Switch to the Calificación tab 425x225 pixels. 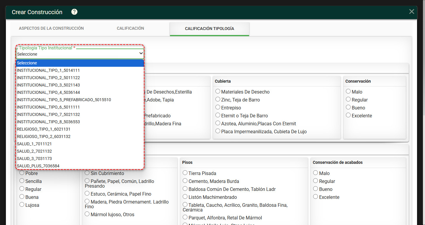[x=130, y=29]
